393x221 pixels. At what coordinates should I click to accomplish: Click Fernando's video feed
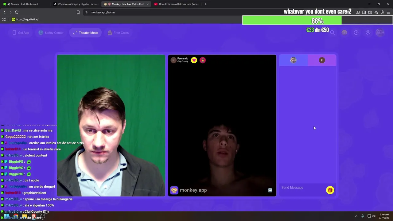(222, 126)
